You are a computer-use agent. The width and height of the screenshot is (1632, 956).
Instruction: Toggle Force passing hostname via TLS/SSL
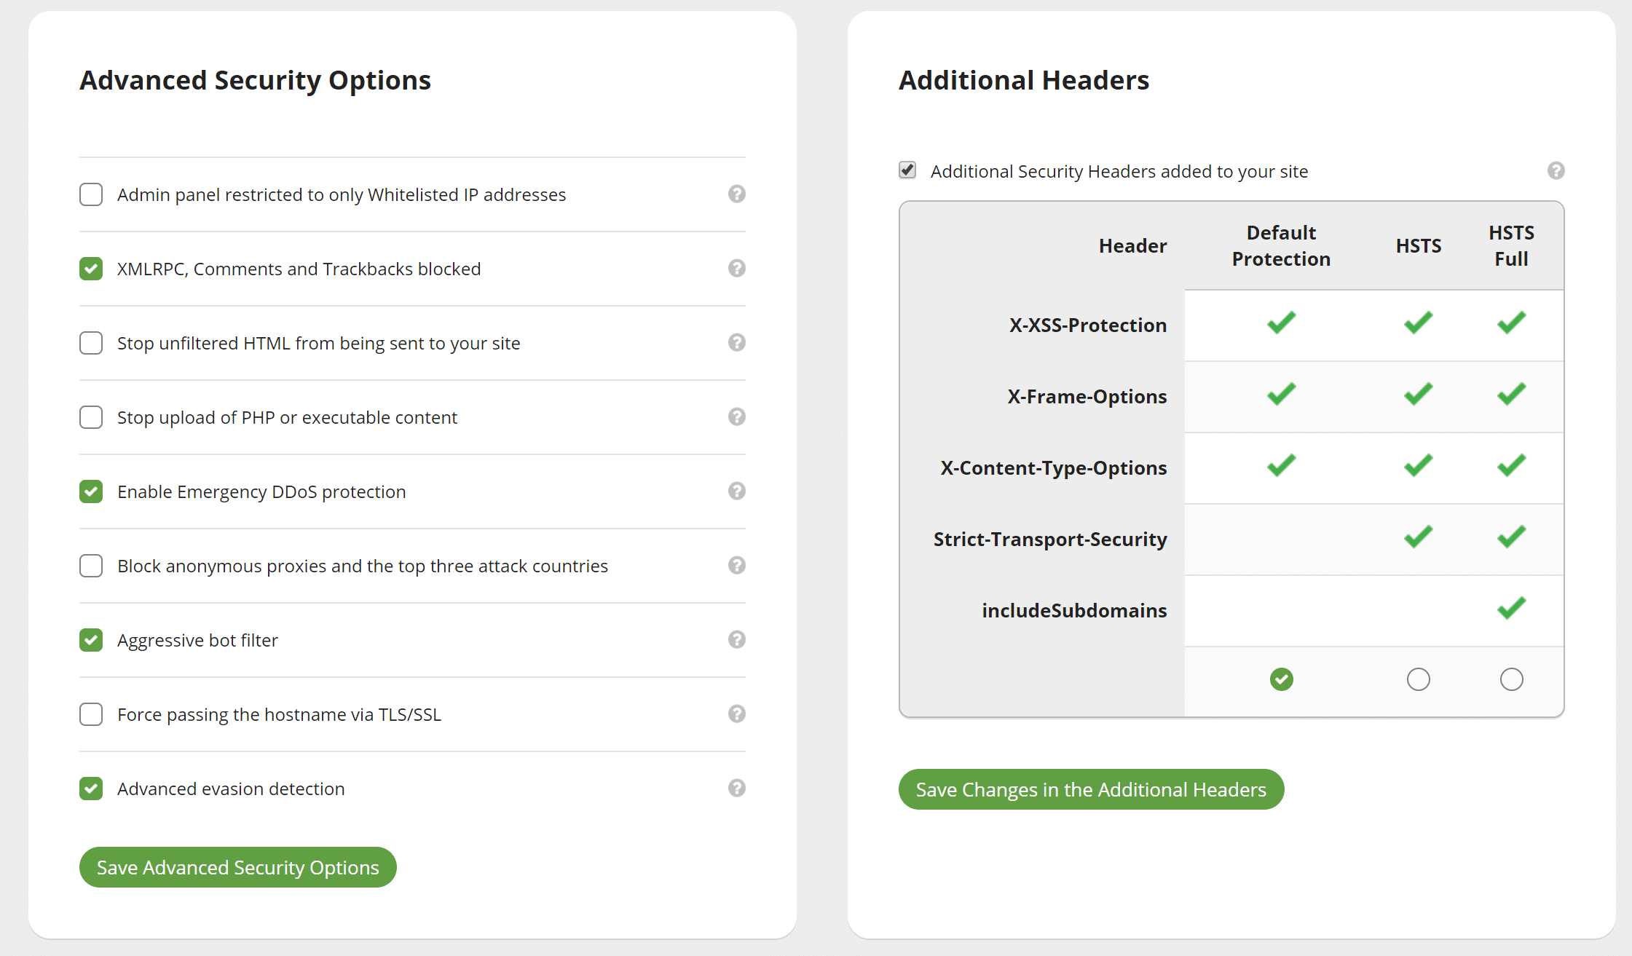coord(90,714)
